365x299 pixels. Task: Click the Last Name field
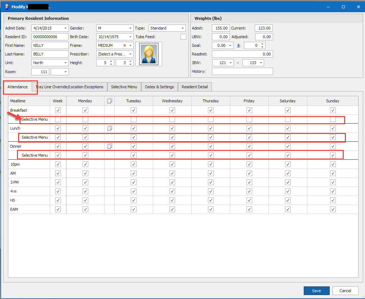pos(50,54)
